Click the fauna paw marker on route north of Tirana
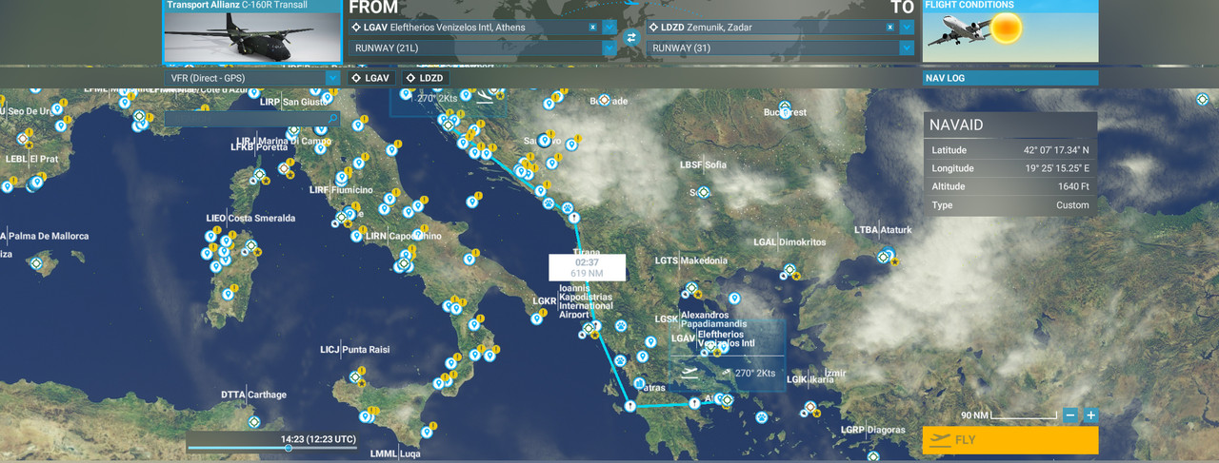The image size is (1219, 463). 568,208
